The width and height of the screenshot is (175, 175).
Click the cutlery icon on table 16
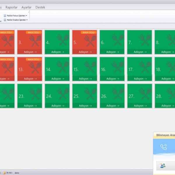click(118, 67)
